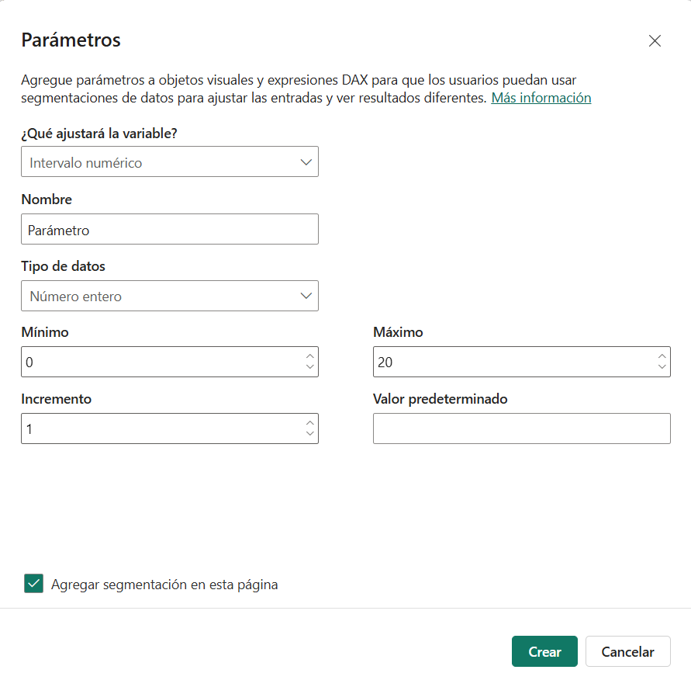691x687 pixels.
Task: Uncheck Agregar segmentación en esta página
Action: [x=33, y=583]
